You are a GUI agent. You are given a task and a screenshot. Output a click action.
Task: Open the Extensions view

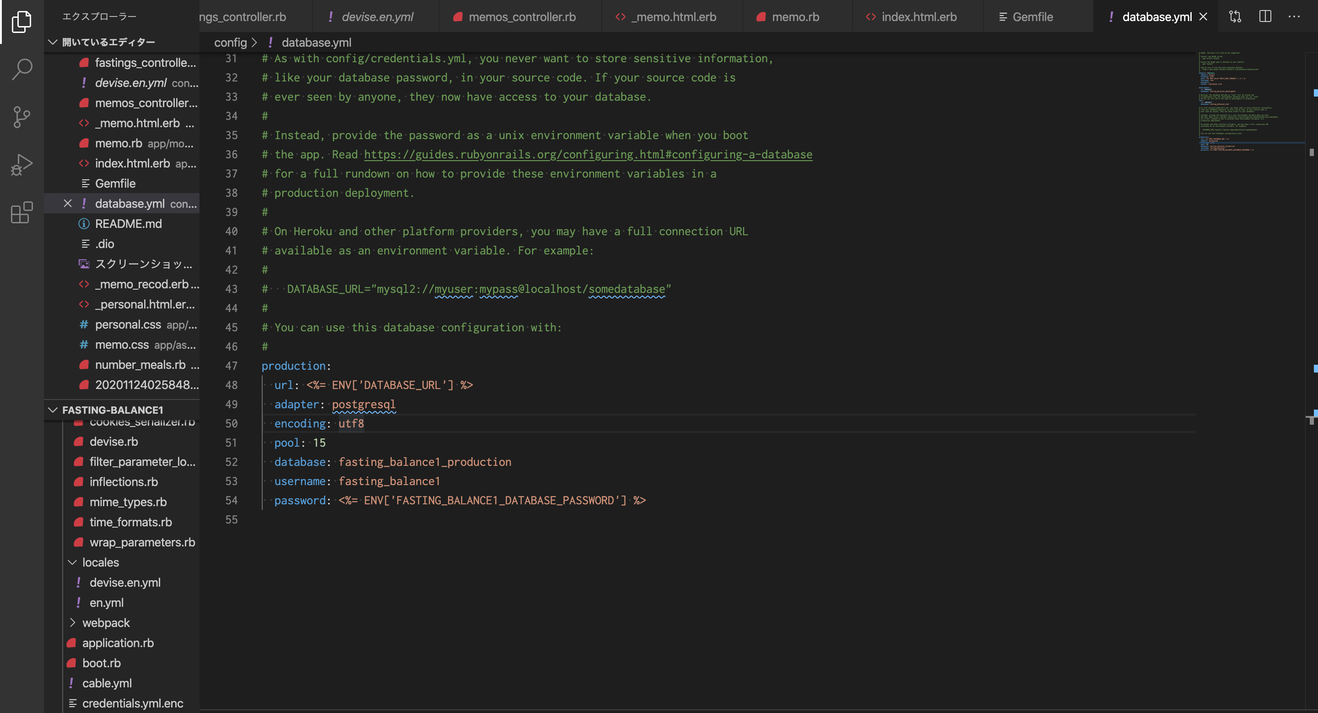22,212
